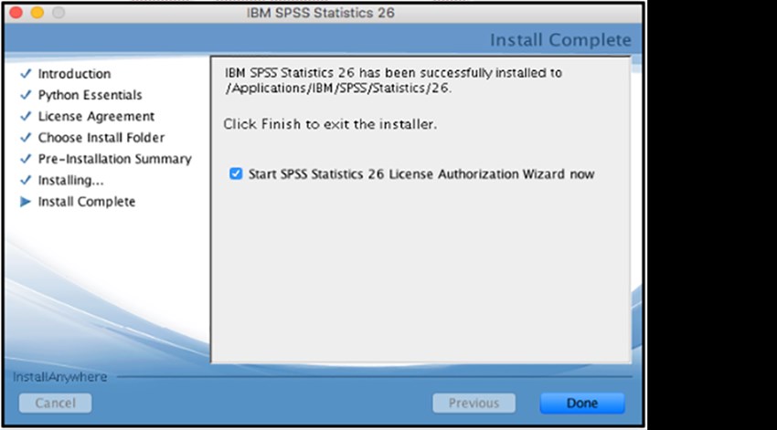Select the Install Complete step label

(x=87, y=202)
